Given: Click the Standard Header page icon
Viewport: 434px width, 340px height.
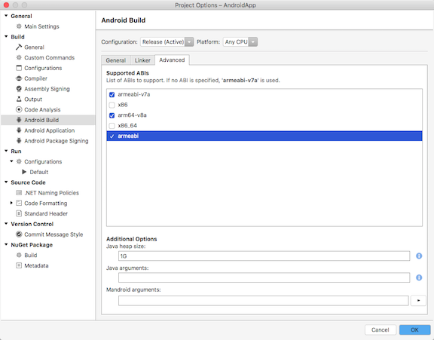Looking at the screenshot, I should click(19, 213).
